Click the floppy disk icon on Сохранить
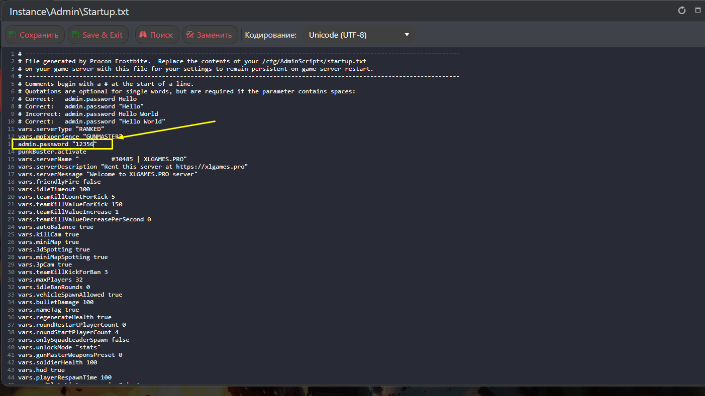Screen dimensions: 705x396 13,35
